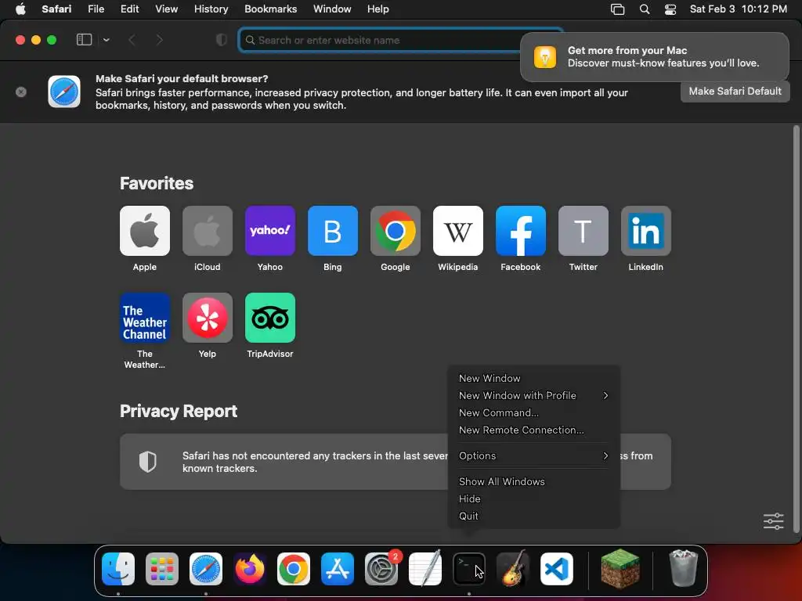Open the TripAdvisor favorite tile

pos(270,318)
